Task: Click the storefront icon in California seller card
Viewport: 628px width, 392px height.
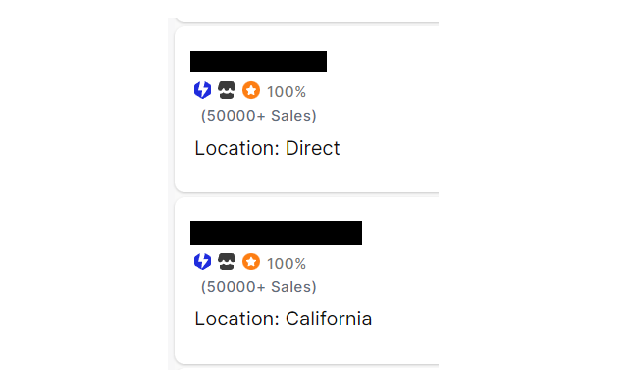Action: (x=227, y=262)
